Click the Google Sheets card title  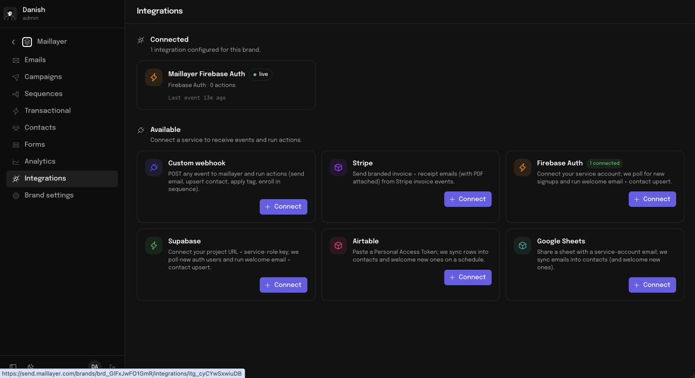(x=561, y=241)
